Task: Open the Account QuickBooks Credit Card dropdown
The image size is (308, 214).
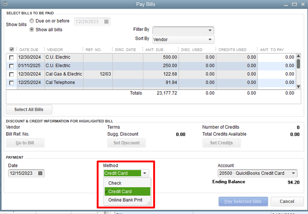Action: (x=257, y=173)
